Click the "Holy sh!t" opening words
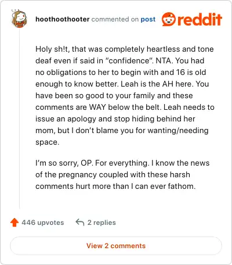This screenshot has width=232, height=265. (x=52, y=49)
